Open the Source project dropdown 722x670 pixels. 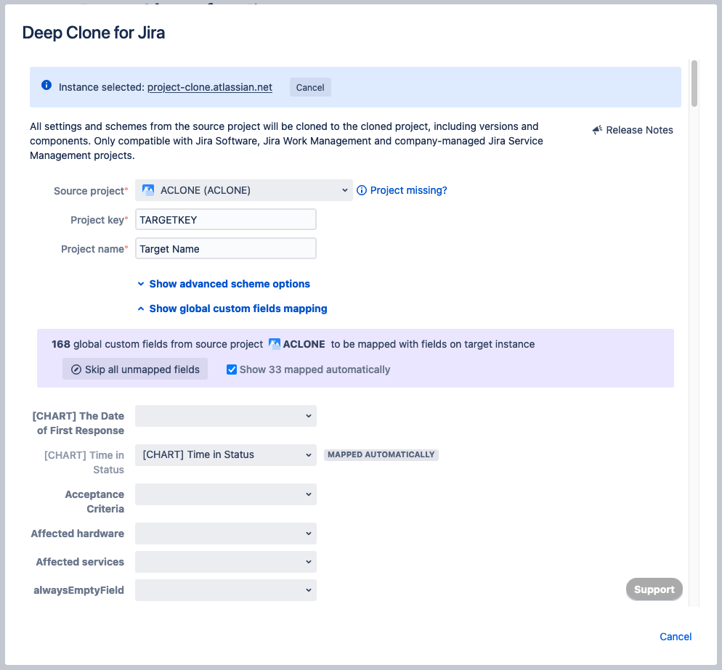(x=243, y=189)
